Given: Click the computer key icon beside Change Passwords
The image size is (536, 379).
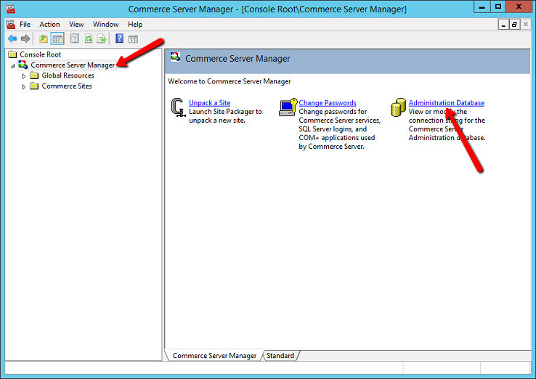Looking at the screenshot, I should pos(288,107).
